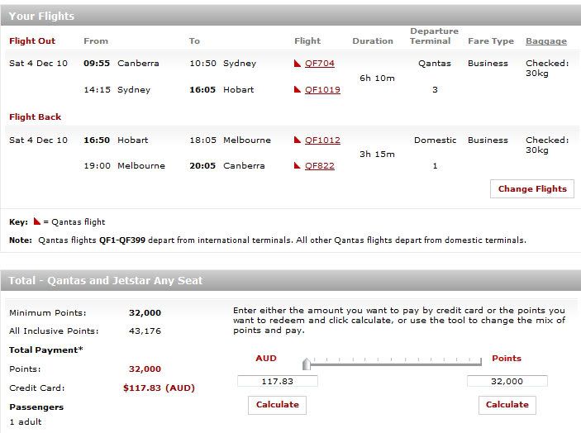Screen dimensions: 581x433
Task: Click the 20:05 Canberra arrival time
Action: pos(202,165)
